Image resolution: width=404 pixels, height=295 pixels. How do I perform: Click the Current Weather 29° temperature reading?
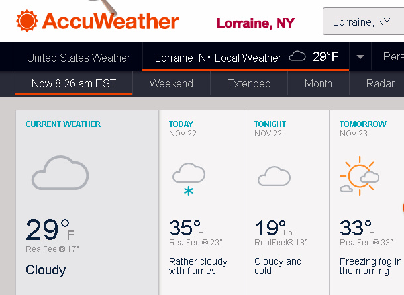click(46, 230)
